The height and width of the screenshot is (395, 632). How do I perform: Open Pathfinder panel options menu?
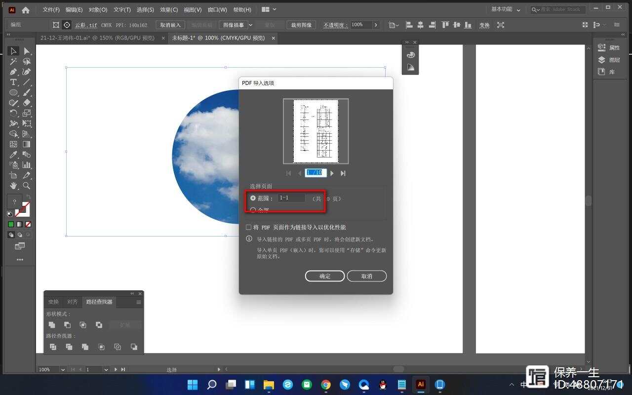tap(139, 302)
